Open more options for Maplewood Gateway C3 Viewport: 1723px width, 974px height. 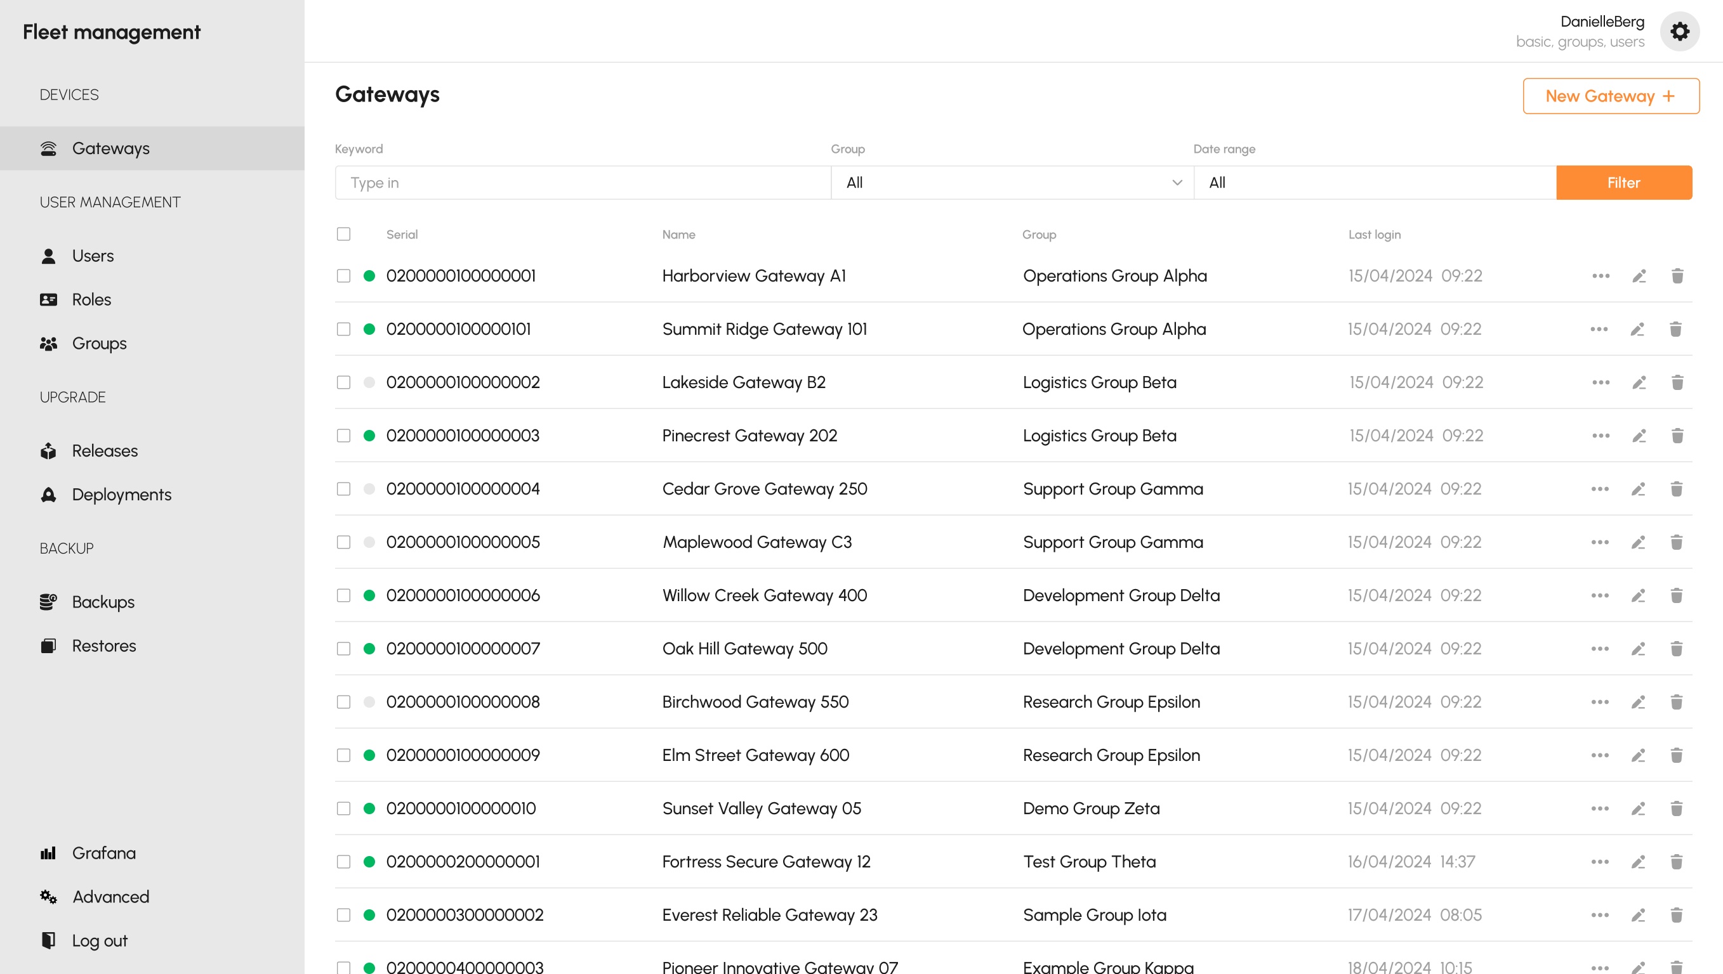point(1600,543)
